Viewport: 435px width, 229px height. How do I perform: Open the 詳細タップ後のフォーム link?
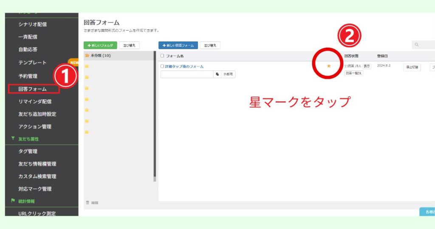[184, 66]
